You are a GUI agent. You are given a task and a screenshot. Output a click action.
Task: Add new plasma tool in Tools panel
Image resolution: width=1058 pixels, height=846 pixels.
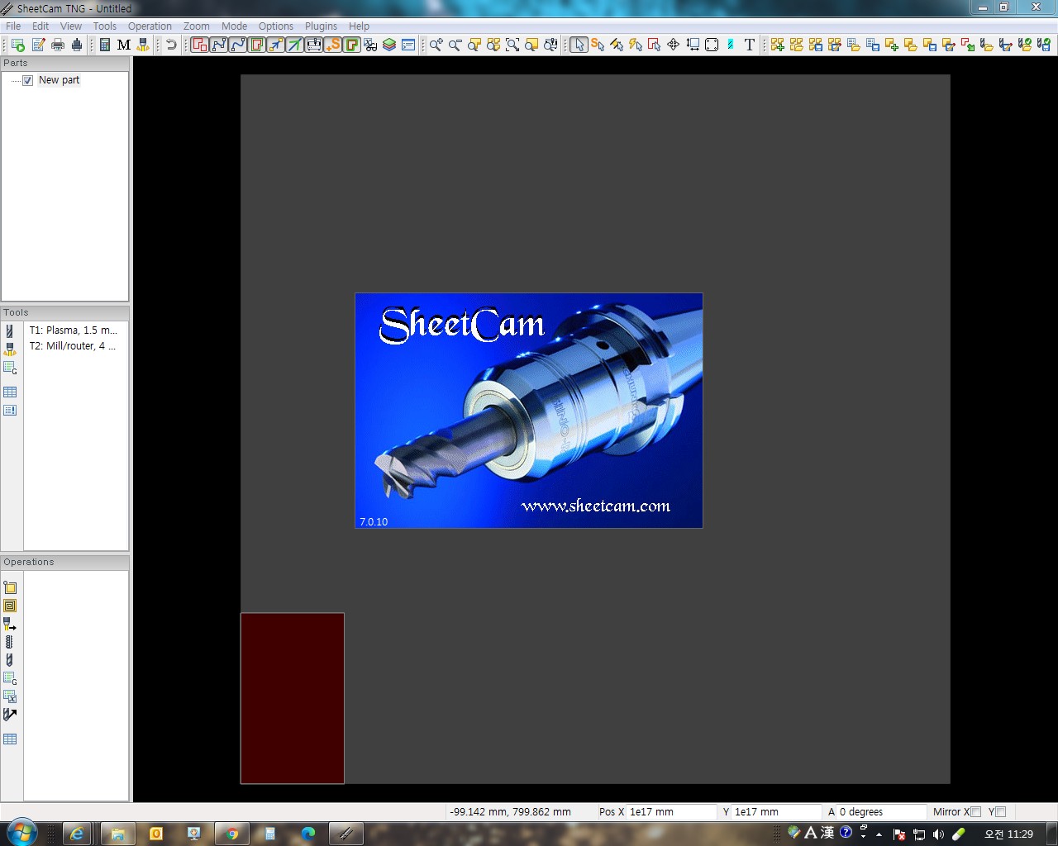tap(10, 349)
